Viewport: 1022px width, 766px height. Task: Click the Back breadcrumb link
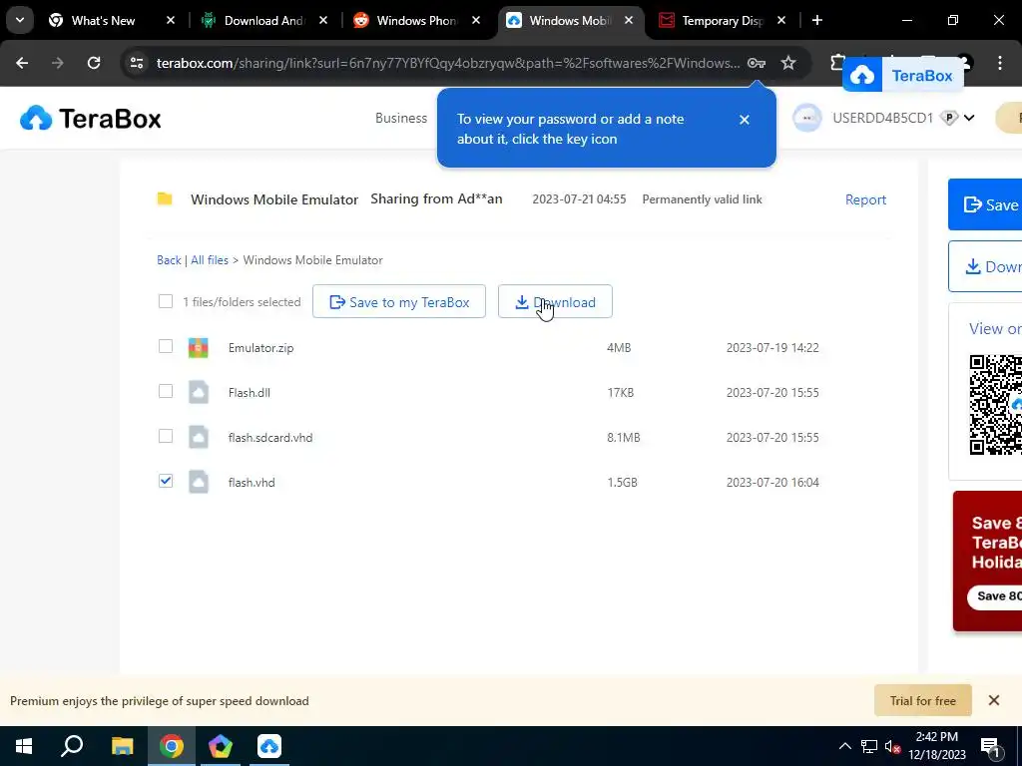pyautogui.click(x=169, y=260)
